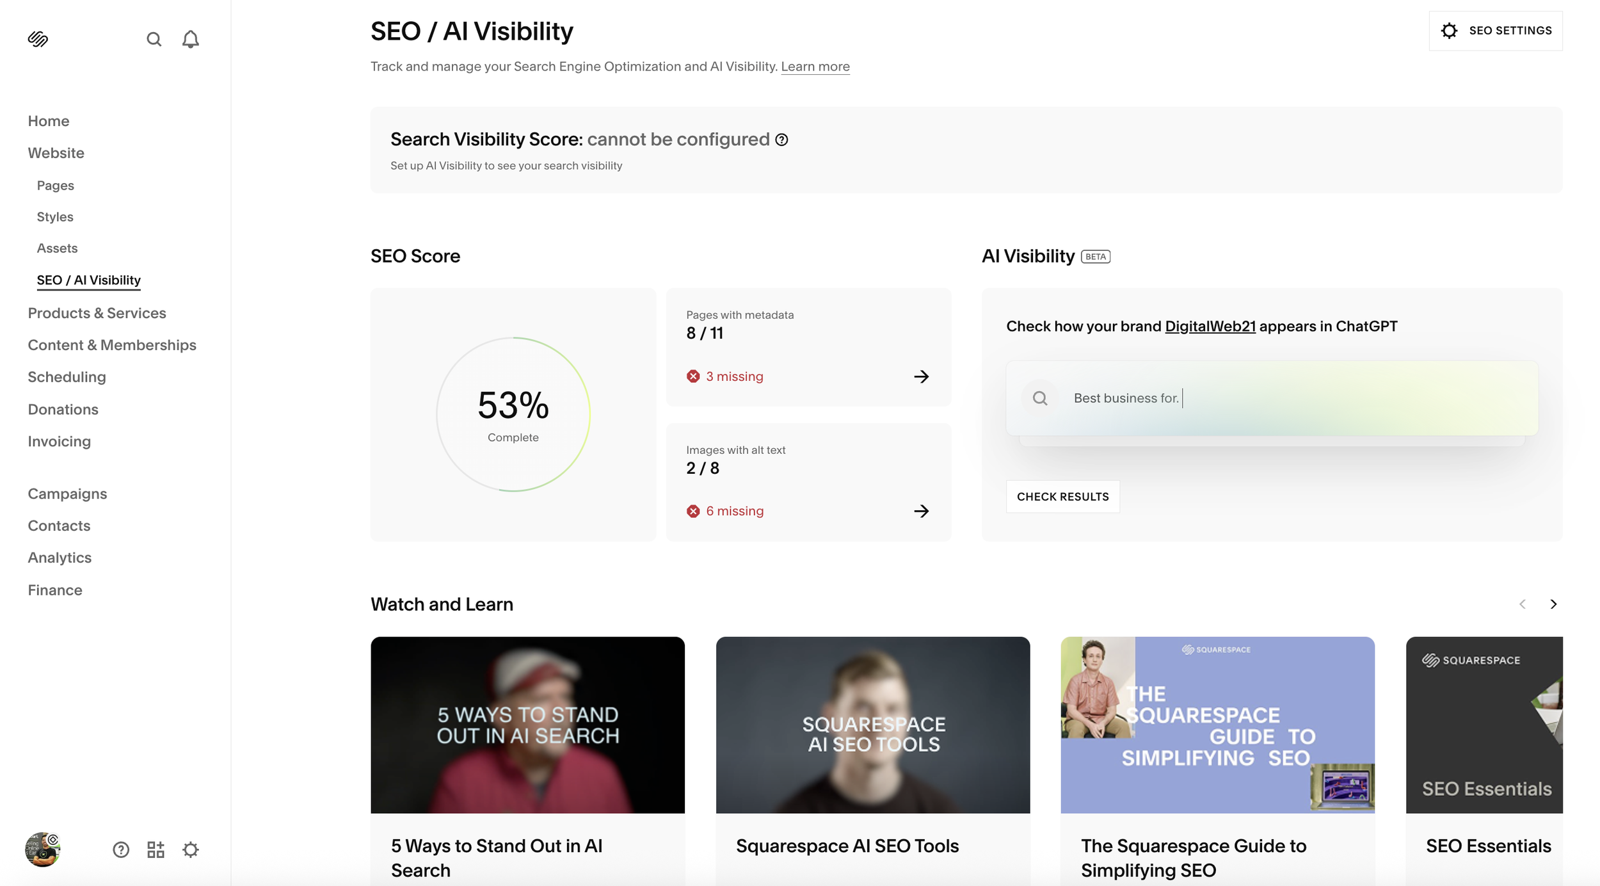Click the 53% SEO Score progress circle
This screenshot has width=1600, height=886.
513,414
